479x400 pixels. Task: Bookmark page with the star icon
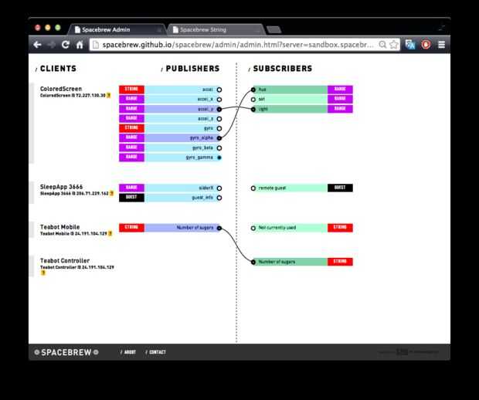tap(394, 45)
